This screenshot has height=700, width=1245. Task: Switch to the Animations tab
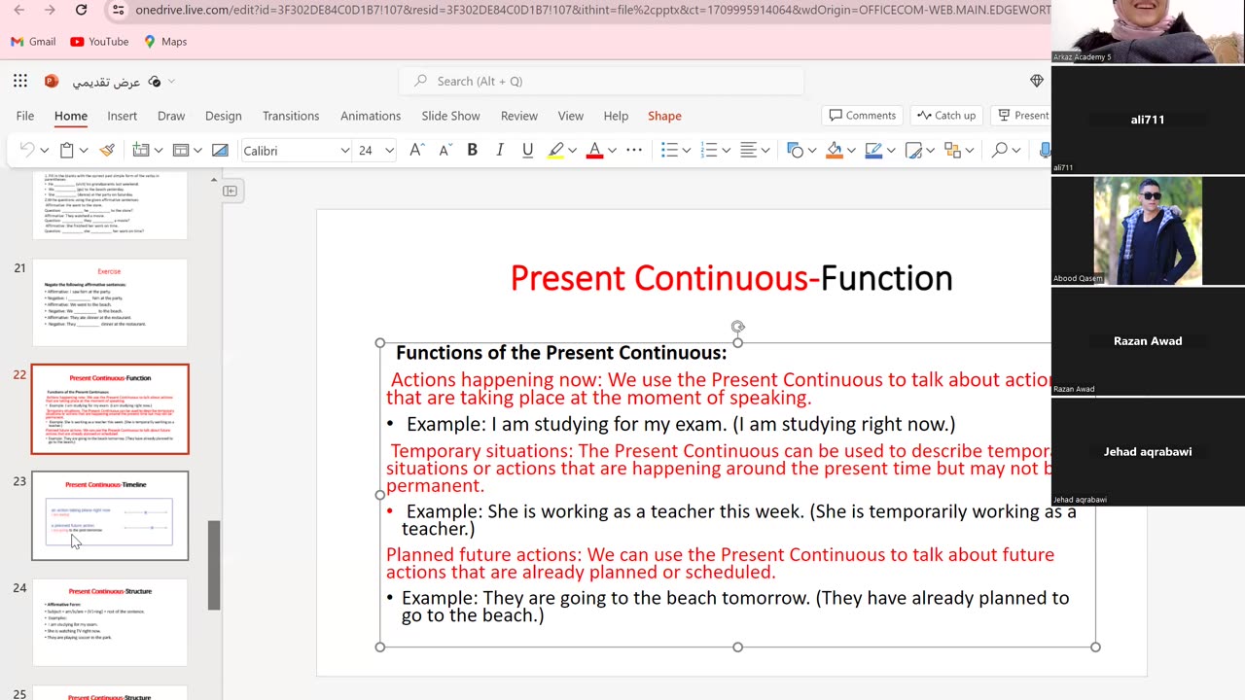coord(371,116)
